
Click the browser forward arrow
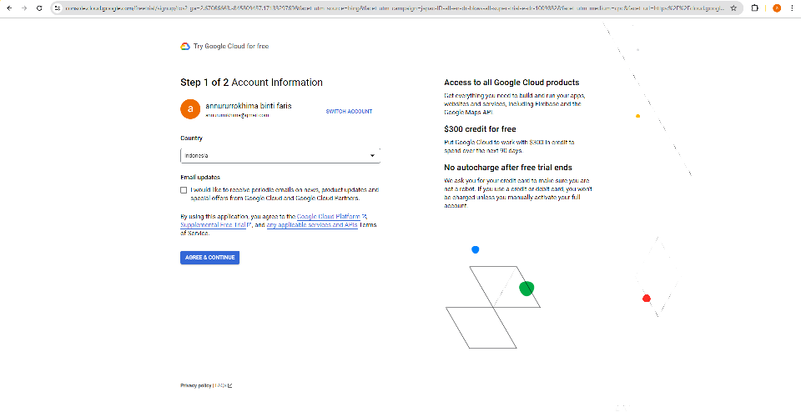[24, 8]
